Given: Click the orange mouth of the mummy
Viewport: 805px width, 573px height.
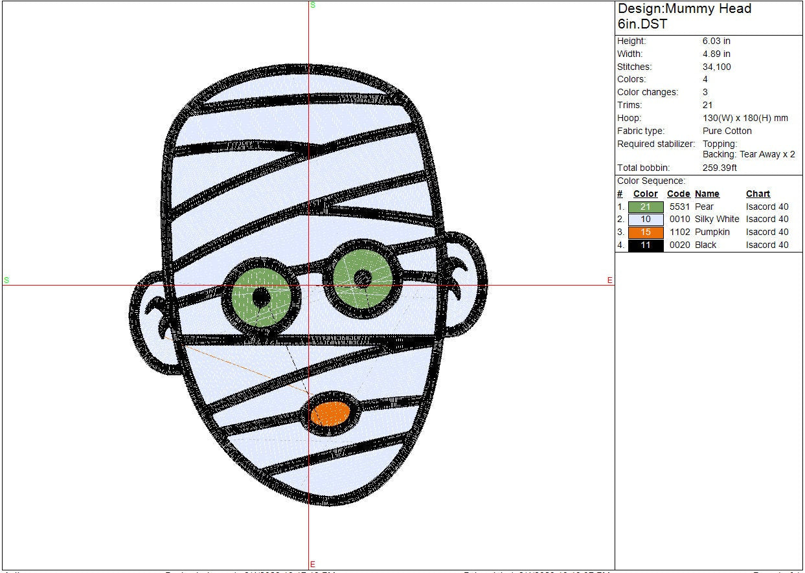Looking at the screenshot, I should pyautogui.click(x=331, y=414).
